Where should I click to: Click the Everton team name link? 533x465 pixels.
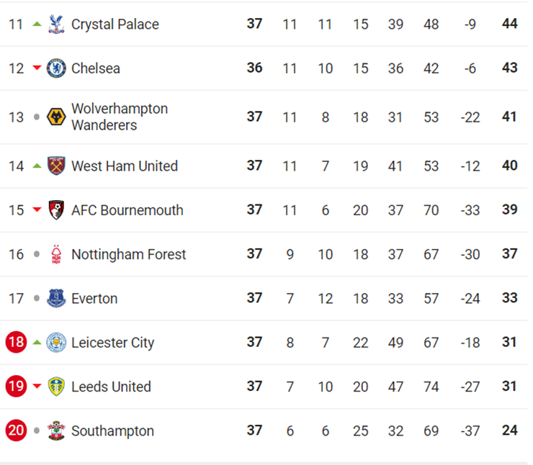94,298
